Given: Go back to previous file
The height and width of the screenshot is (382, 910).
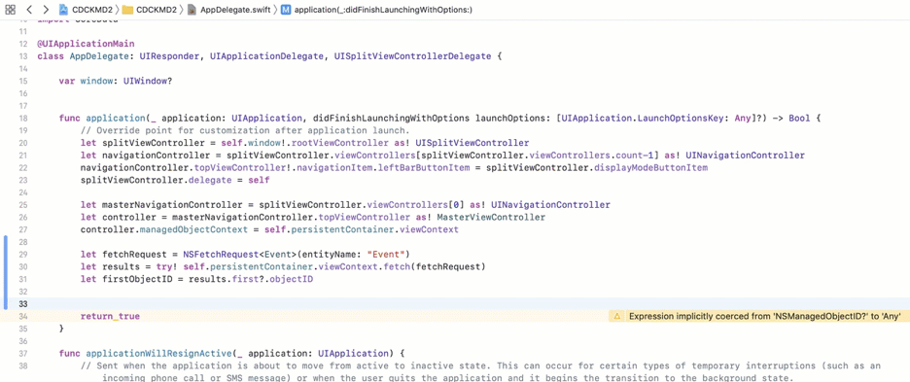Looking at the screenshot, I should coord(29,10).
